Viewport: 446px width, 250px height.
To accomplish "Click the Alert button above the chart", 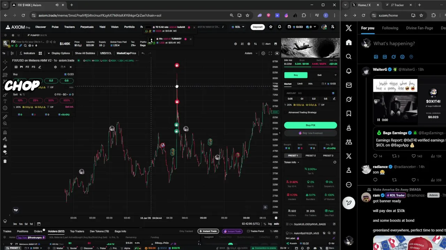I will (267, 44).
